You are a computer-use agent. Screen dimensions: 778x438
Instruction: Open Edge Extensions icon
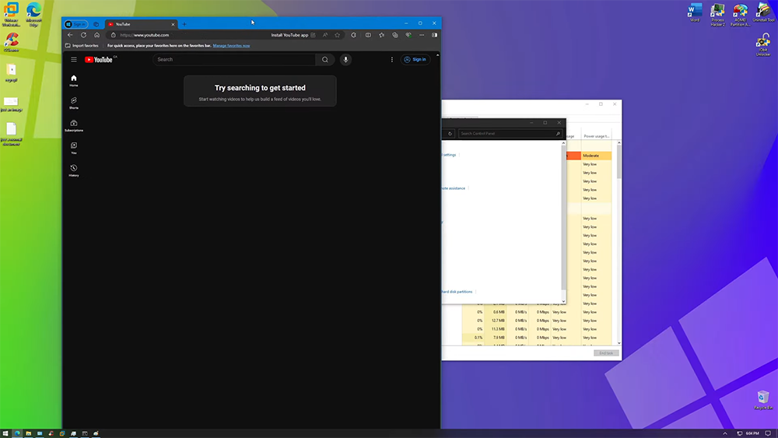[x=354, y=35]
